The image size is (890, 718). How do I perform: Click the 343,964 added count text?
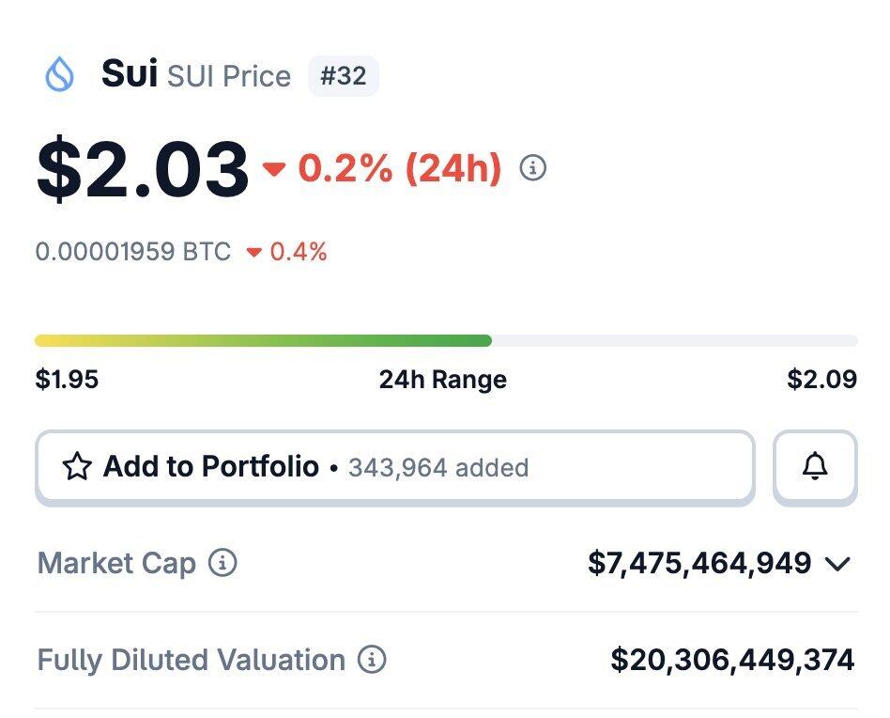[437, 467]
